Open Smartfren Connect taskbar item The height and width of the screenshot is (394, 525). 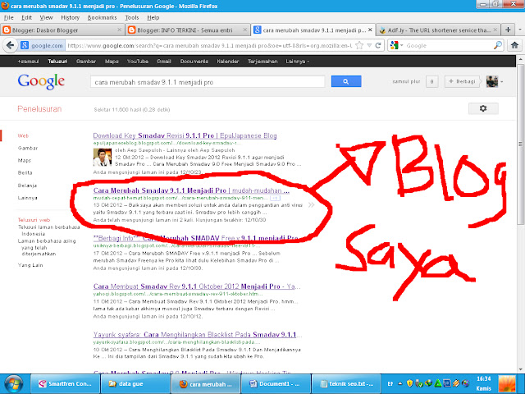coord(66,384)
